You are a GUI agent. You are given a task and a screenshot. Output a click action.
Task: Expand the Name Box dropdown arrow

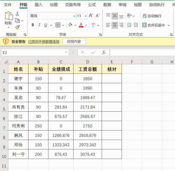click(66, 52)
